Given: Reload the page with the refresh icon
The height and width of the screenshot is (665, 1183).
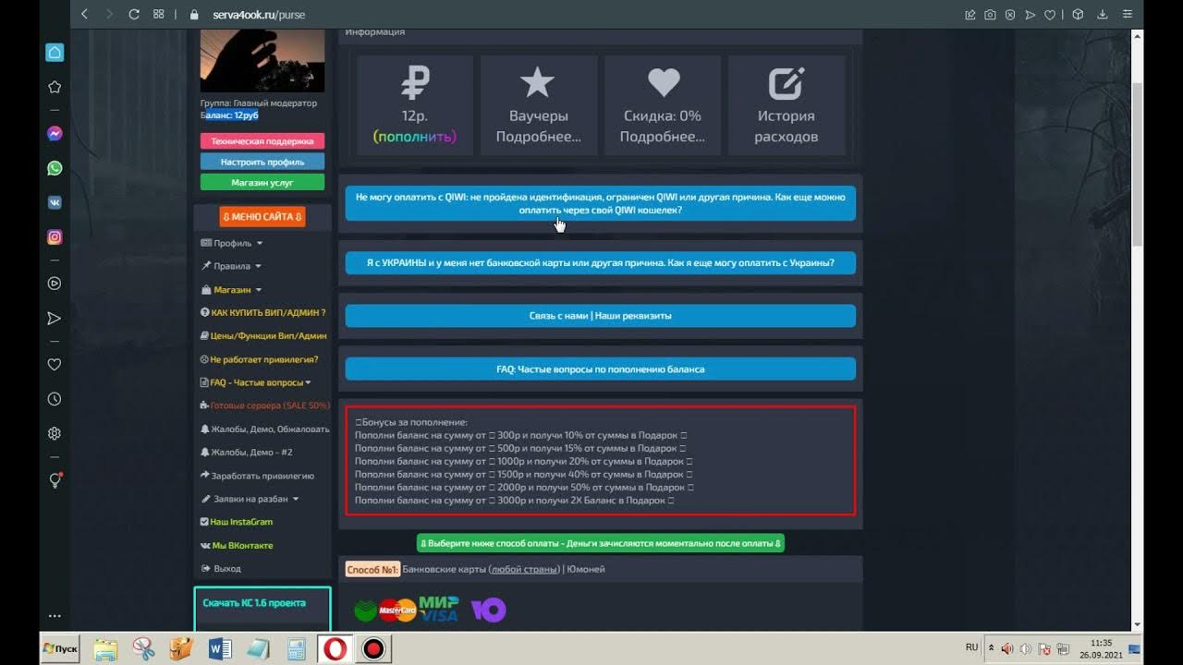Looking at the screenshot, I should coord(134,14).
